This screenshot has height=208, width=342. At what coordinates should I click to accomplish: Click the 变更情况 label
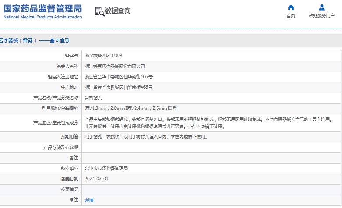(x=69, y=189)
